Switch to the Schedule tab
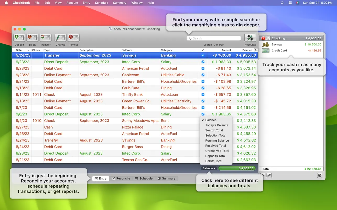This screenshot has height=210, width=337. (144, 178)
